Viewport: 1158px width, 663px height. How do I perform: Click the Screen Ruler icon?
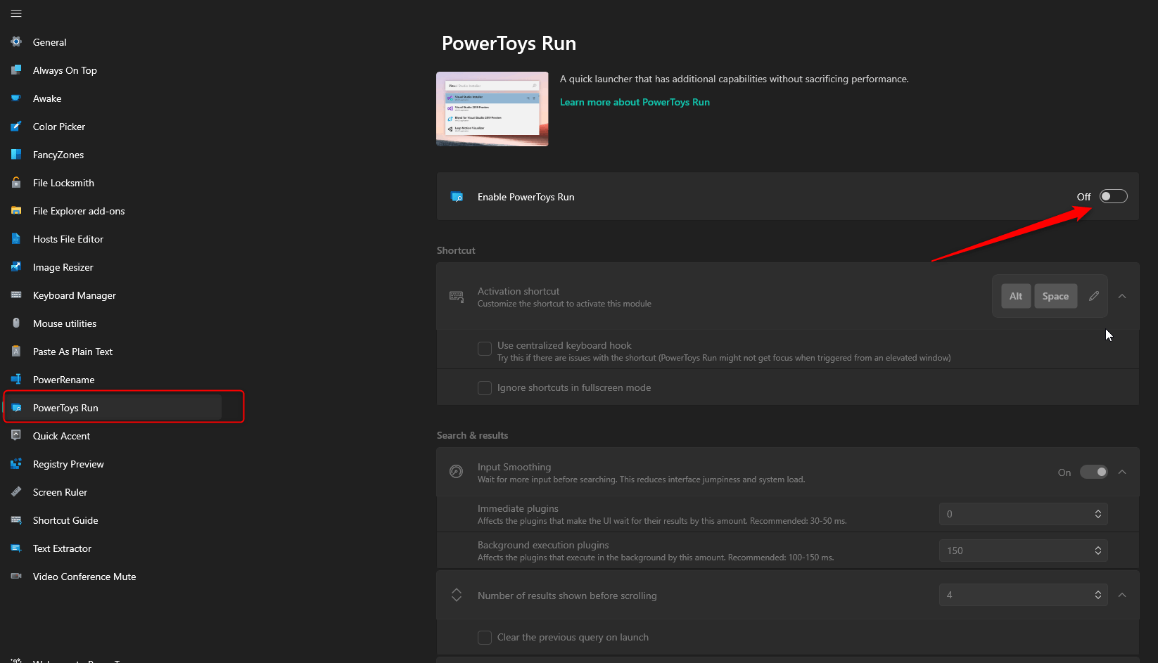[x=16, y=491]
